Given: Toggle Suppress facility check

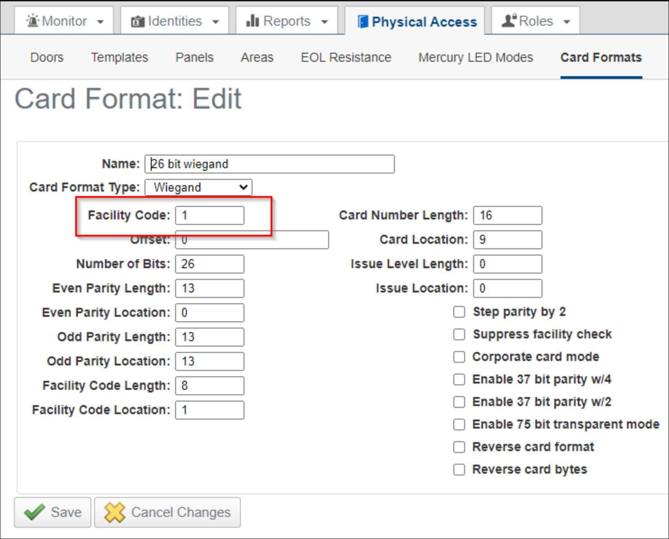Looking at the screenshot, I should pos(459,334).
